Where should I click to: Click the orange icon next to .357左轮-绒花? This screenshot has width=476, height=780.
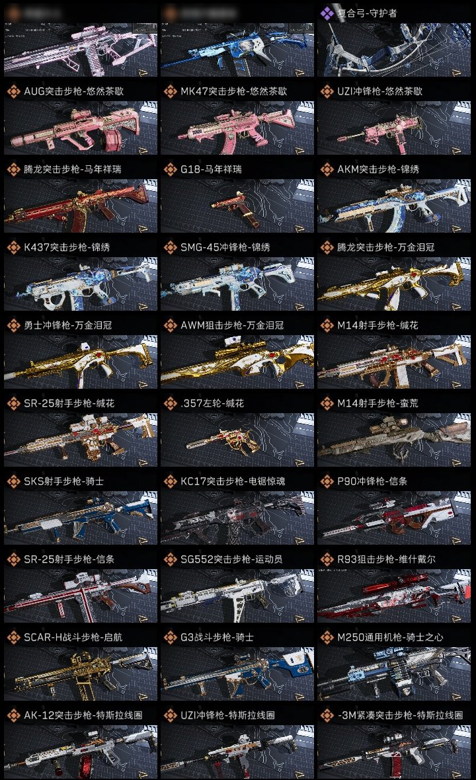click(x=170, y=403)
